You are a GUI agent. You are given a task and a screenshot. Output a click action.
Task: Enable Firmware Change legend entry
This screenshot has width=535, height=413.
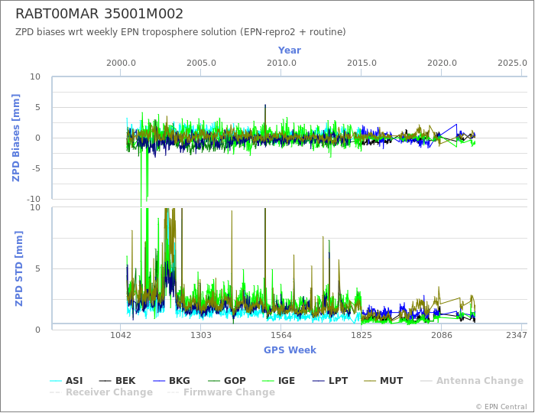pyautogui.click(x=221, y=392)
